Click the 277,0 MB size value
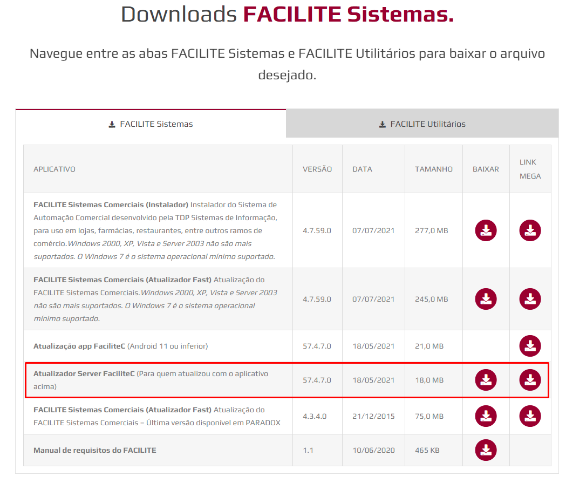This screenshot has width=566, height=490. pyautogui.click(x=431, y=231)
